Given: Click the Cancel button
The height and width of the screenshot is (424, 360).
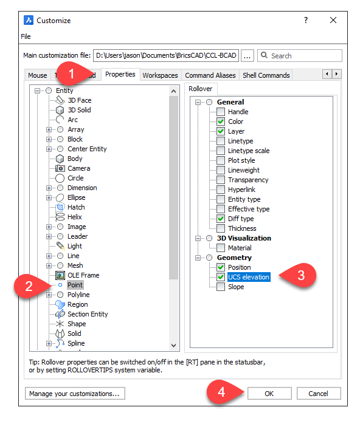Looking at the screenshot, I should [318, 394].
